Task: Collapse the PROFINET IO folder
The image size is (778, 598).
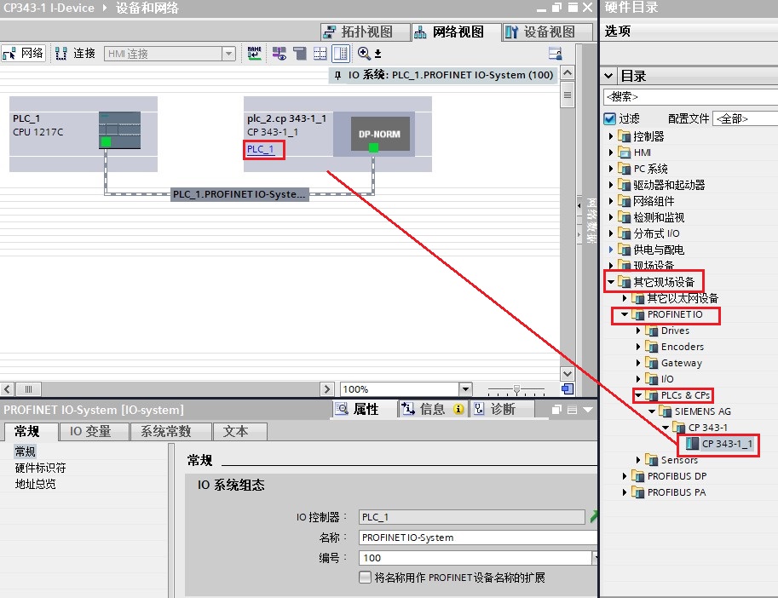Action: (625, 313)
